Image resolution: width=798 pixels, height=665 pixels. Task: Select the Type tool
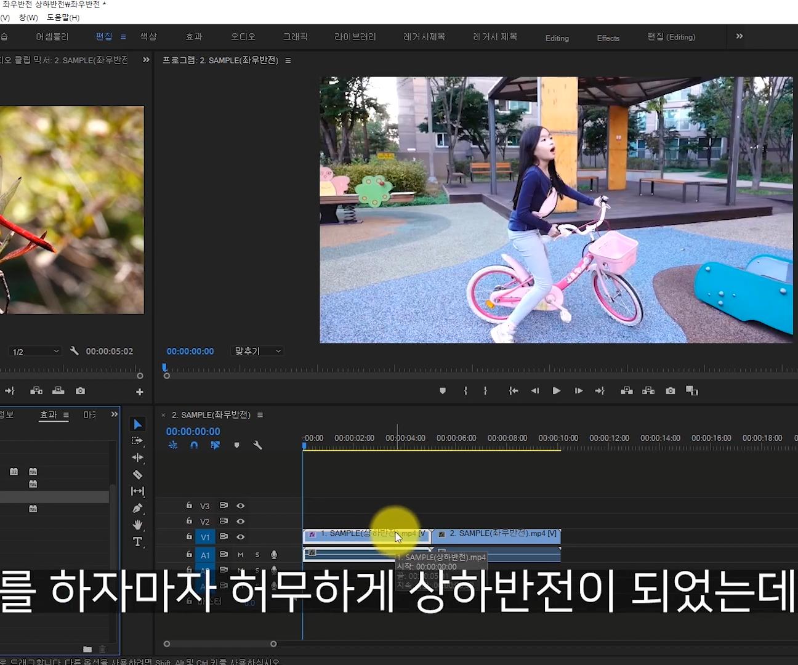pyautogui.click(x=138, y=542)
